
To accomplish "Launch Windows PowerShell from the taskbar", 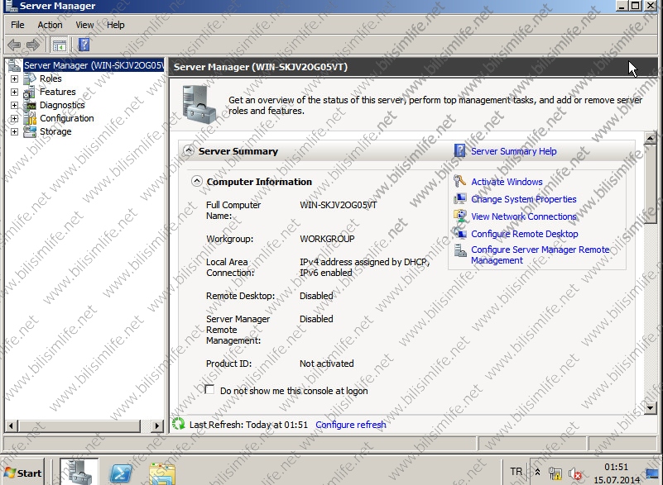I will [x=122, y=473].
